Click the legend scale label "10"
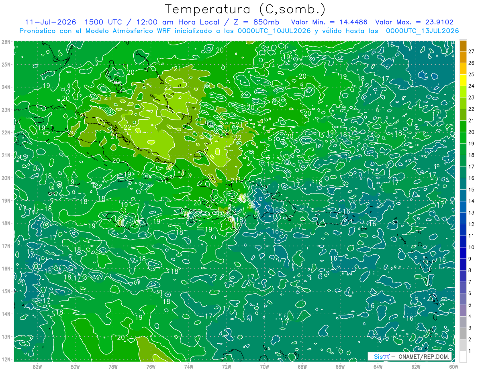Viewport: 482px width, 372px height. tap(472, 247)
